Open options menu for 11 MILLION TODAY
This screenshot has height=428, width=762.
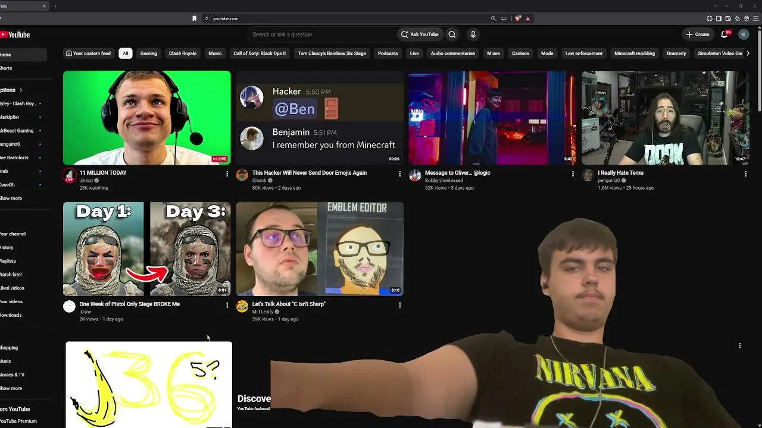pyautogui.click(x=227, y=174)
